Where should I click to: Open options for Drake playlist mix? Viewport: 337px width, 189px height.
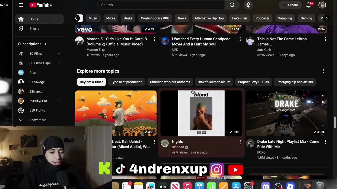325,142
